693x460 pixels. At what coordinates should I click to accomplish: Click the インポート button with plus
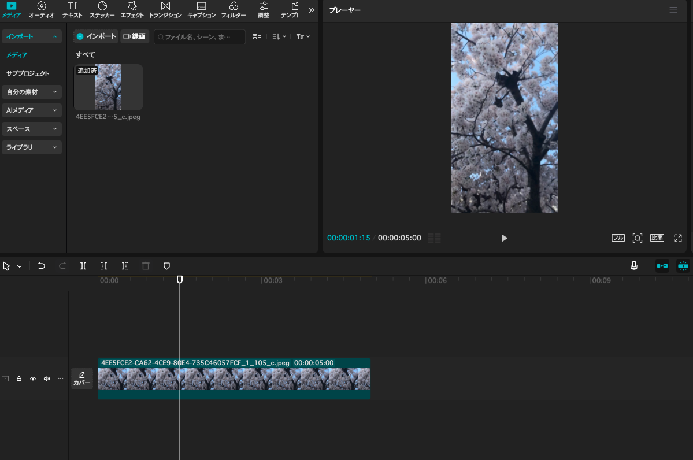coord(96,36)
